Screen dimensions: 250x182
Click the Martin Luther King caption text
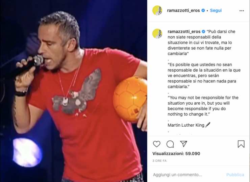click(186, 125)
